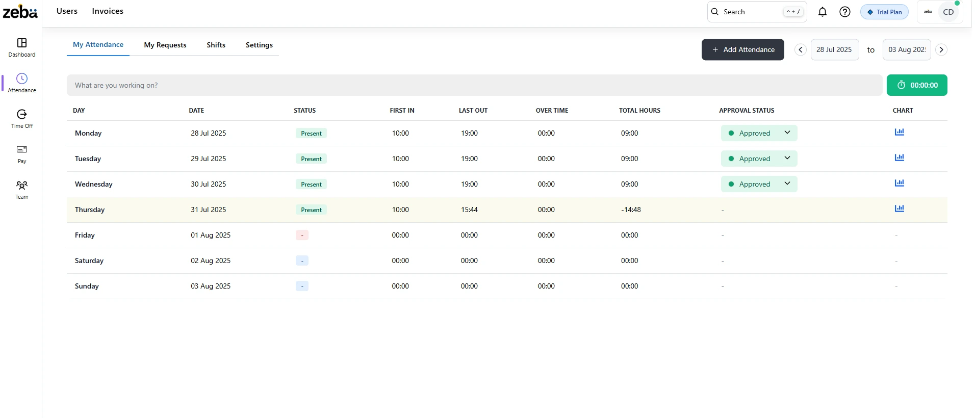
Task: Click the Present status badge for Thursday
Action: (x=311, y=210)
